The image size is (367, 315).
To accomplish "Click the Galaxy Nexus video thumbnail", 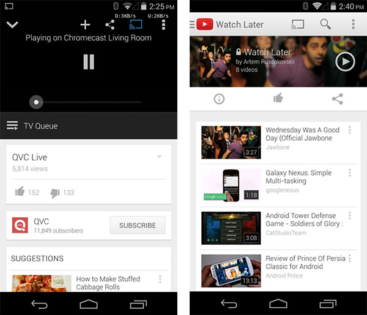I will 231,185.
